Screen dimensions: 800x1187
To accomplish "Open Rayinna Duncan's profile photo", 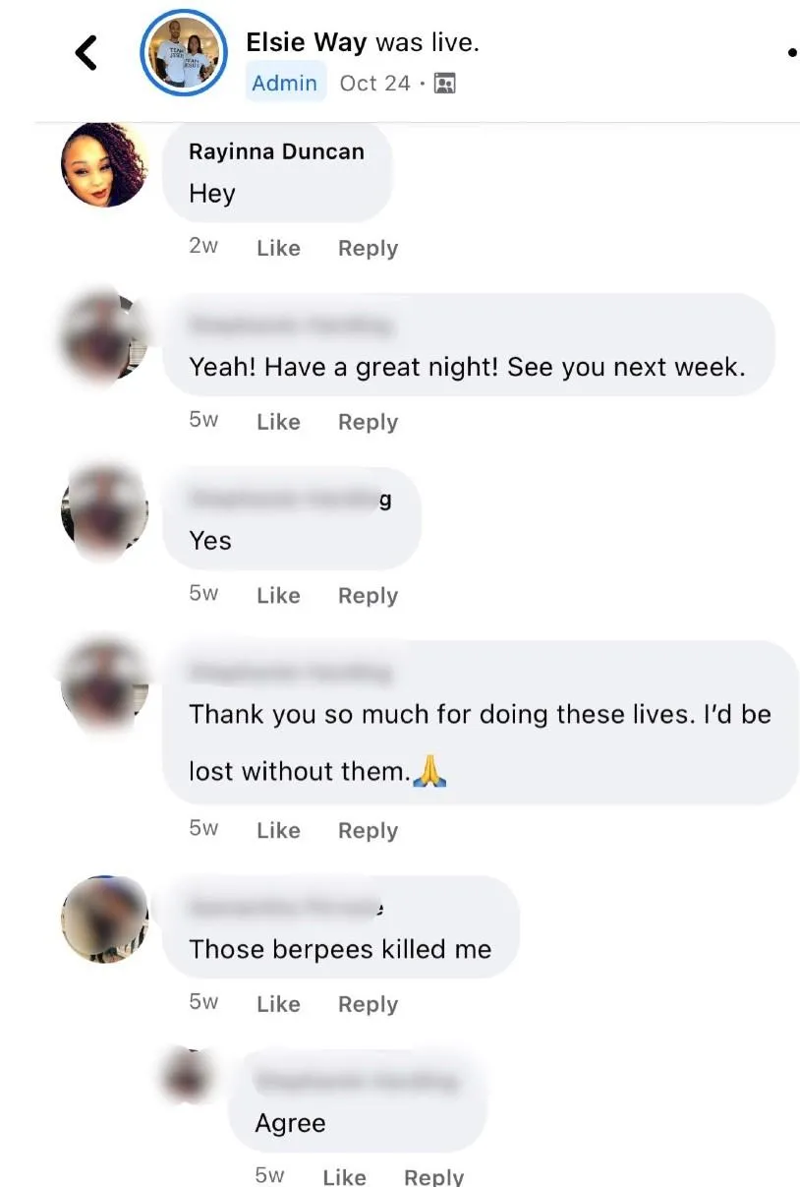I will pyautogui.click(x=104, y=164).
